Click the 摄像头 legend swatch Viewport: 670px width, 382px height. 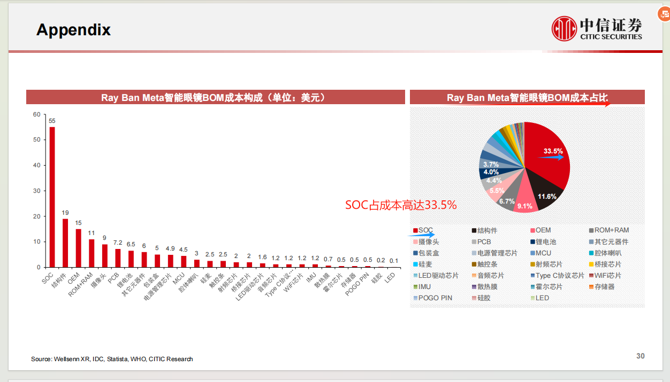(415, 242)
